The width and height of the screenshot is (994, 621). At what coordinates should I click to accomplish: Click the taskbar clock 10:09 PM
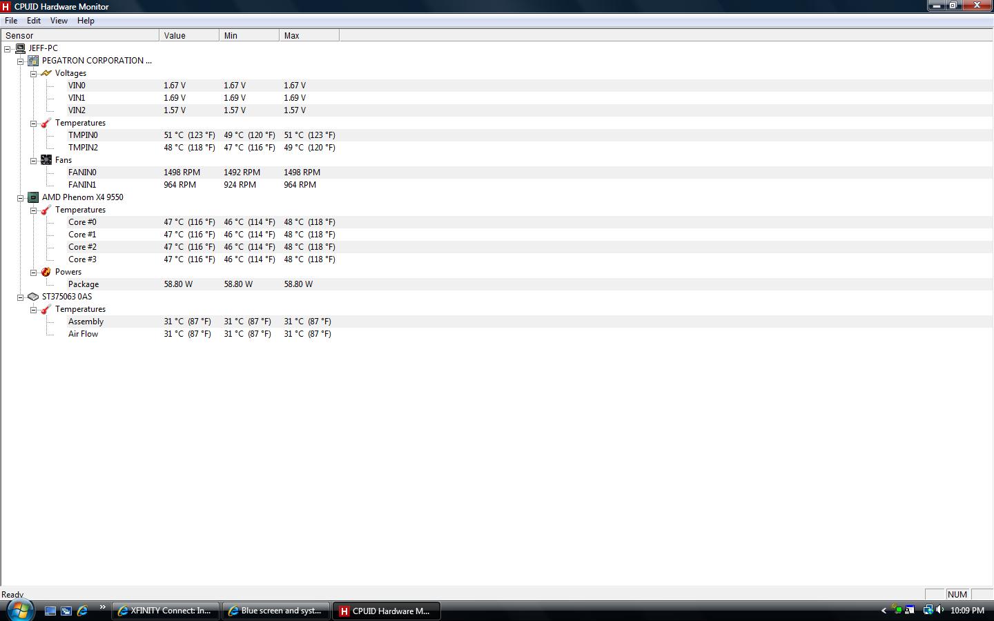(967, 611)
